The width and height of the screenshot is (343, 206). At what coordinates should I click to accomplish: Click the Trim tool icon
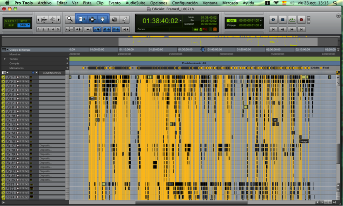[x=82, y=19]
